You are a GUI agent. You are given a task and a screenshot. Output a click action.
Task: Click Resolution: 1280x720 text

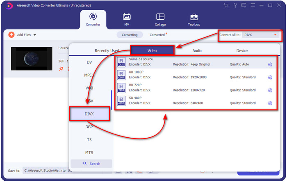point(189,90)
